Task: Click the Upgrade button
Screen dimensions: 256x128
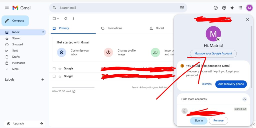Action: point(24,124)
